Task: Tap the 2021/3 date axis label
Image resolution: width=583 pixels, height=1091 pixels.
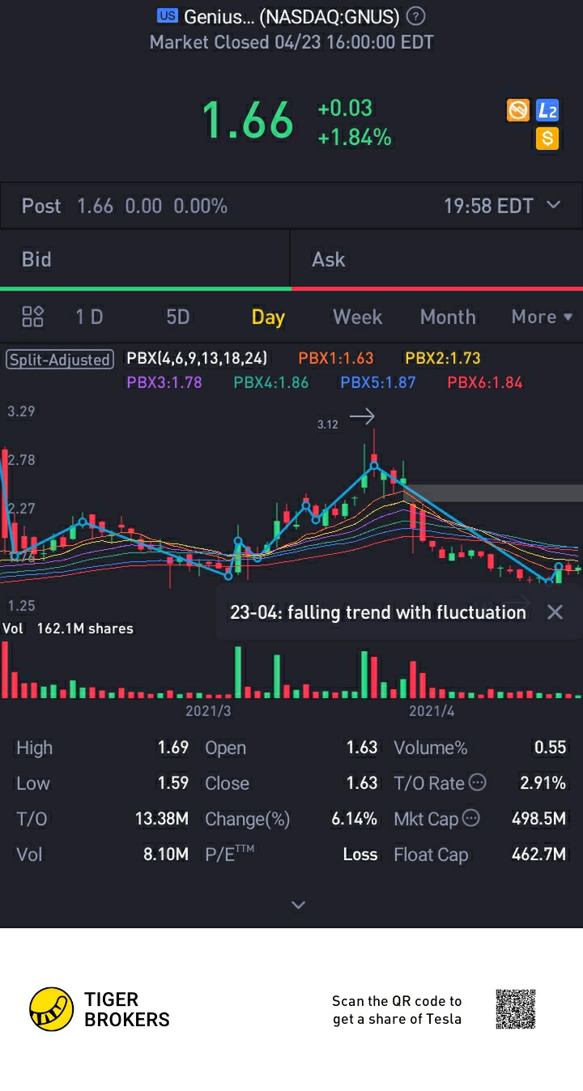Action: pos(208,711)
